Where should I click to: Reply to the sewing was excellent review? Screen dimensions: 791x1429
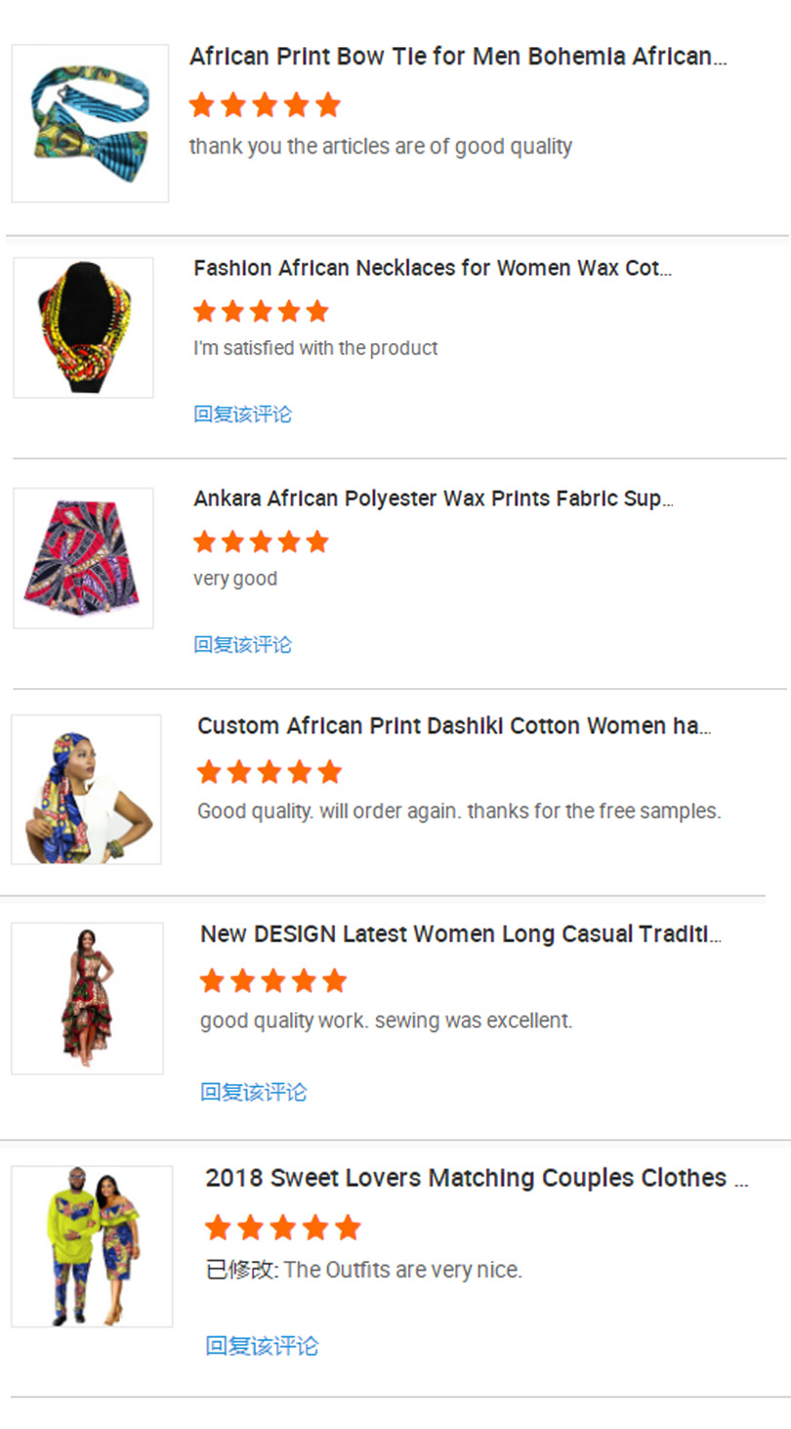pos(253,1092)
